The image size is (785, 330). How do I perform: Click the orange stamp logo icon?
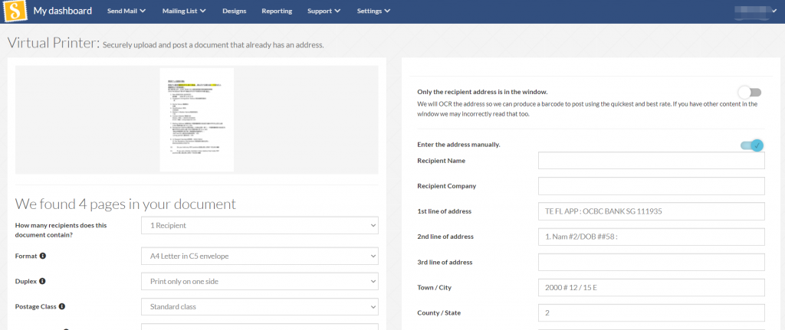pyautogui.click(x=15, y=11)
